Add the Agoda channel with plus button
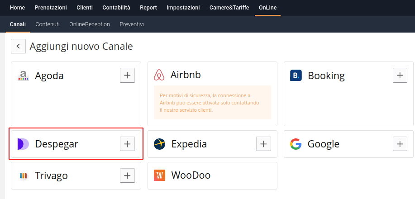The height and width of the screenshot is (199, 415). pos(127,76)
